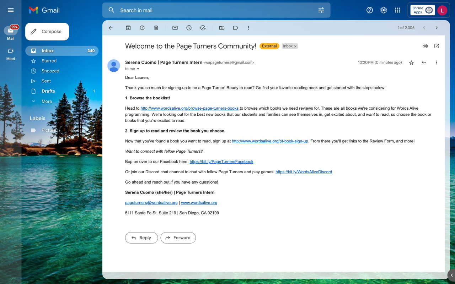Show search options filter icon
This screenshot has height=284, width=455.
(321, 10)
